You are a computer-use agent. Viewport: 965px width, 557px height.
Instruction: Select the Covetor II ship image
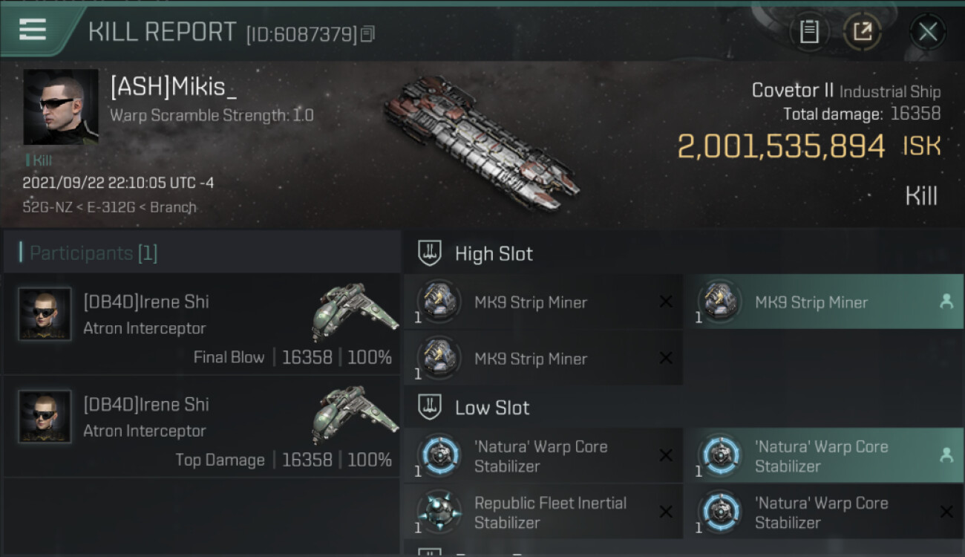tap(481, 143)
